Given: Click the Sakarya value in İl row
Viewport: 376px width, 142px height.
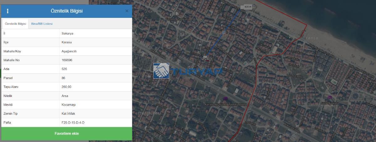Looking at the screenshot, I should (67, 33).
